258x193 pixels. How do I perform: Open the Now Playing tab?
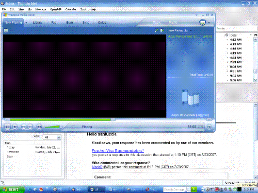click(13, 23)
